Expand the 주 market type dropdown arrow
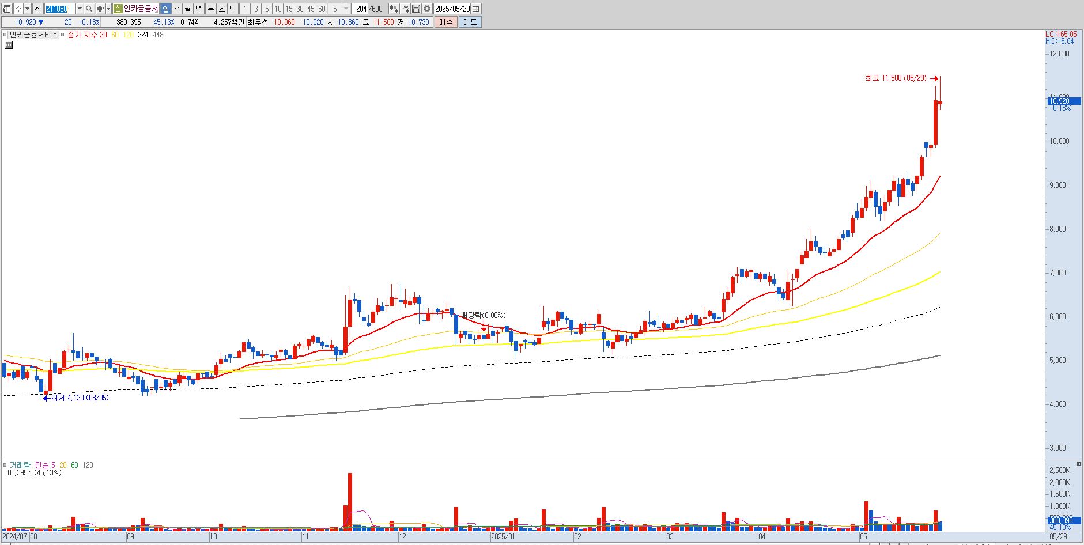The image size is (1084, 545). (x=27, y=9)
